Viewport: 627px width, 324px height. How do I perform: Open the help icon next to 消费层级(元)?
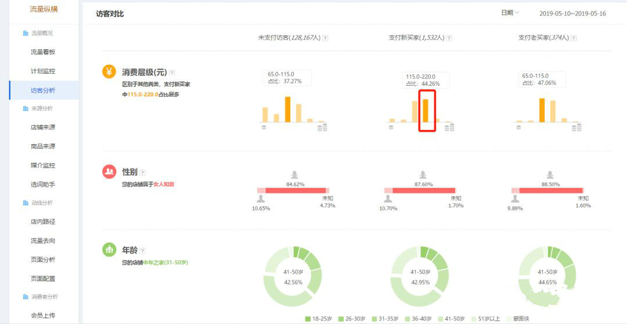pos(172,72)
